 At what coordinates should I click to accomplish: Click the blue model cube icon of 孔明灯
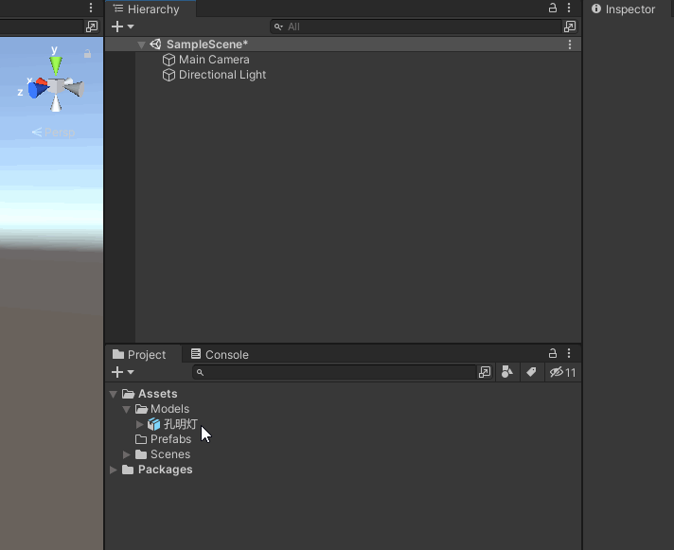[x=154, y=424]
